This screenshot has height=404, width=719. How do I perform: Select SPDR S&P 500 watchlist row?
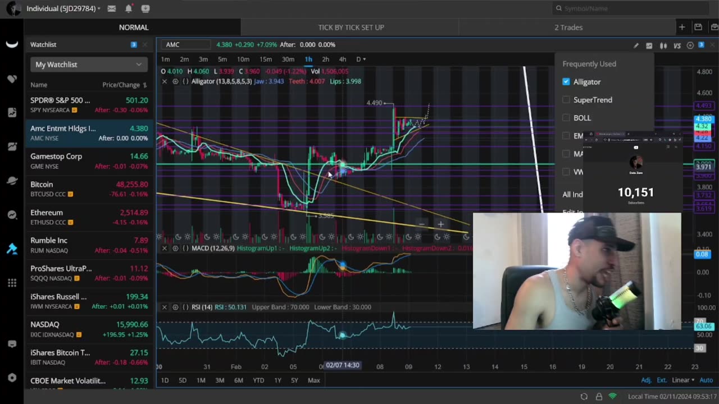point(89,105)
